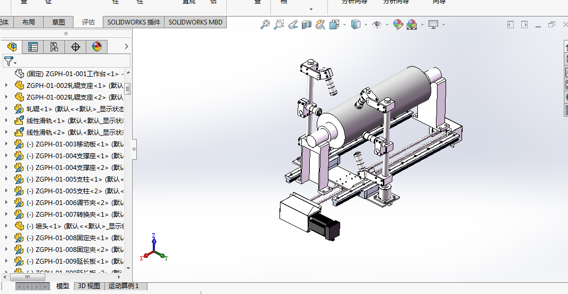568x294 pixels.
Task: Open the FeatureManager design tree tab
Action: [x=12, y=47]
